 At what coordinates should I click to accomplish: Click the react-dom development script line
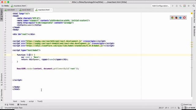coord(63,43)
